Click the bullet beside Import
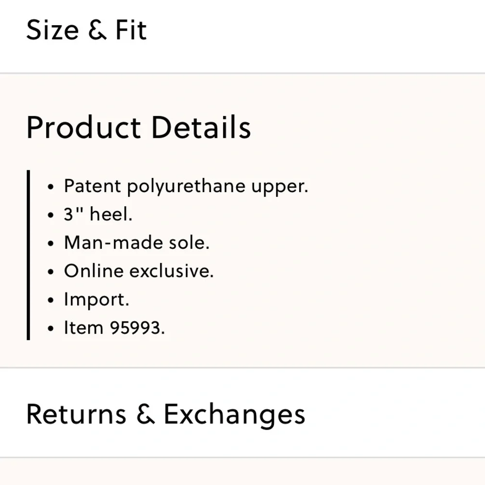 point(51,300)
